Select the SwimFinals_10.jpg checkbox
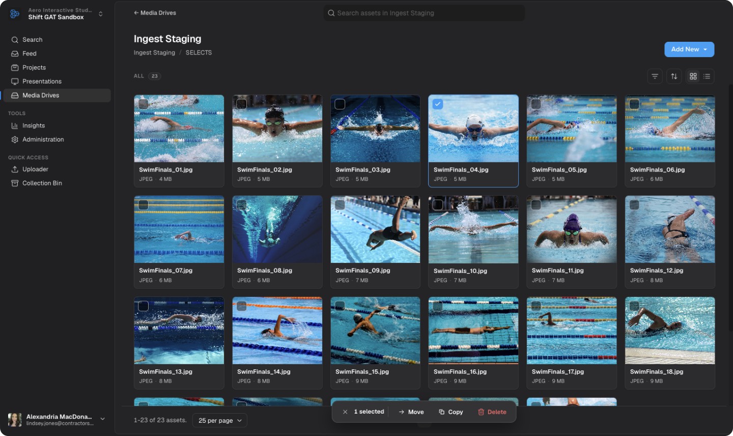 click(x=438, y=205)
